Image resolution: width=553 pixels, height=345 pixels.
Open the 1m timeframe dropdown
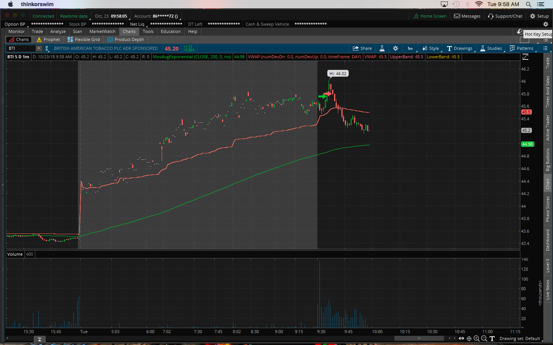coord(410,48)
